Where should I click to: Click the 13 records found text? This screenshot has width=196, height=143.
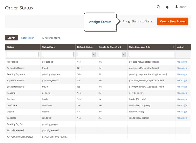(x=51, y=38)
